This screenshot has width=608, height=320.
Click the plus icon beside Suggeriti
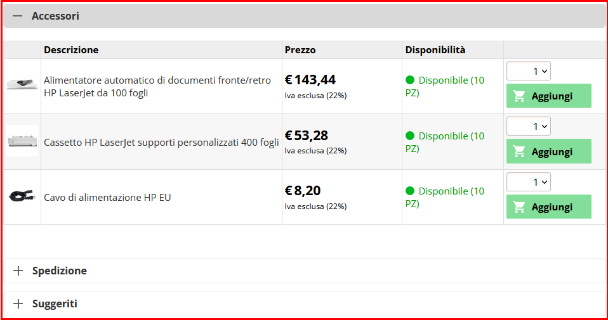(x=18, y=304)
